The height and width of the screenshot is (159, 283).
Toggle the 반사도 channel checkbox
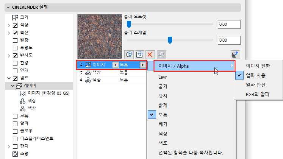point(15,56)
